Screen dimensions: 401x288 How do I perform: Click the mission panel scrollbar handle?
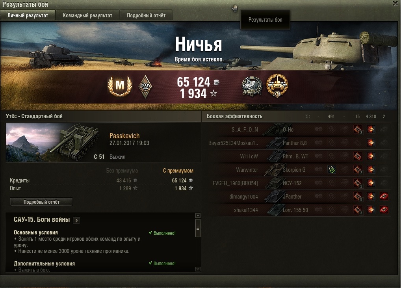coord(198,228)
